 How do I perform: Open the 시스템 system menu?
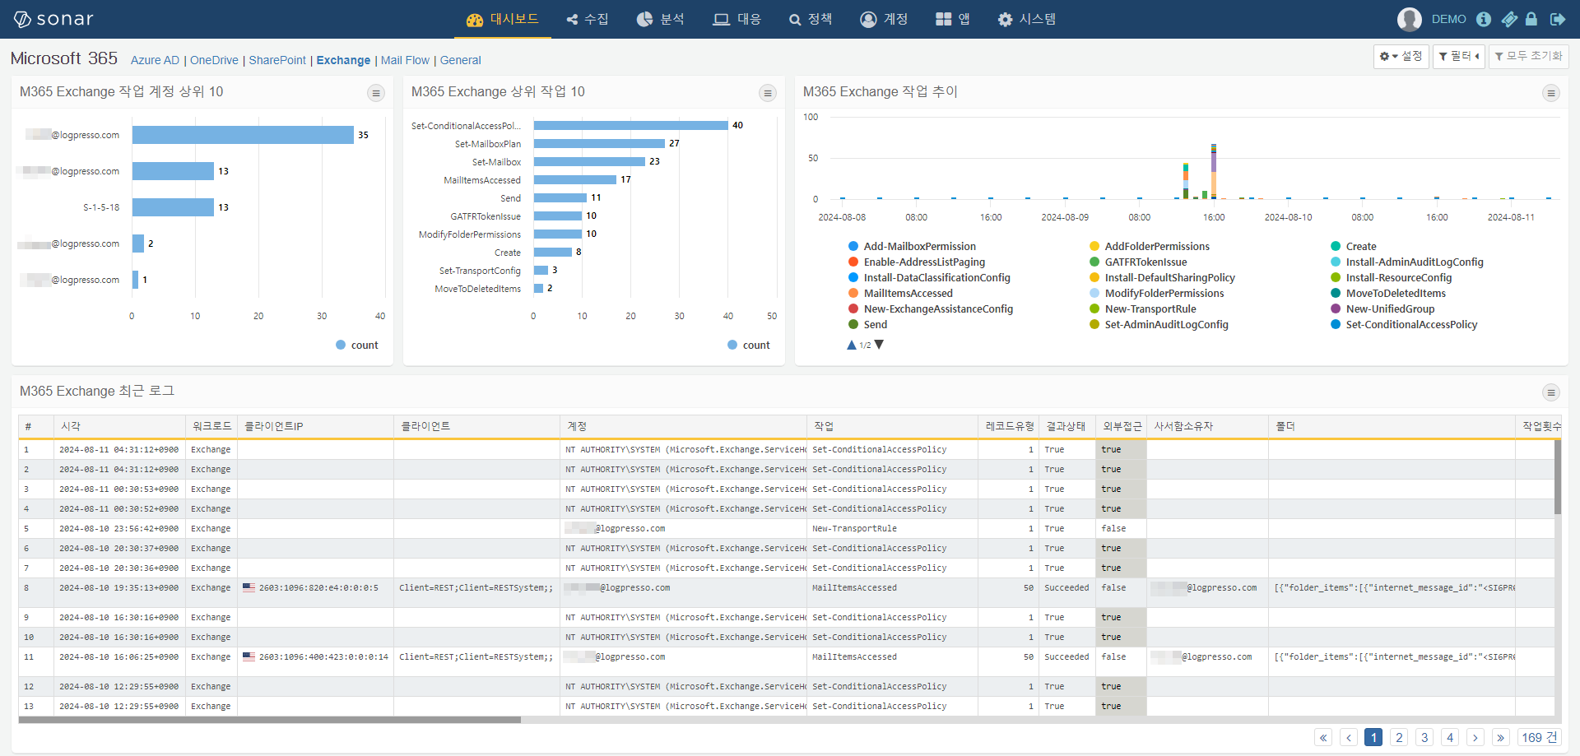click(x=1027, y=19)
